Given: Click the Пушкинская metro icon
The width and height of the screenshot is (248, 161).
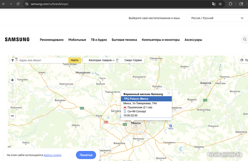Looking at the screenshot, I should pos(125,107).
